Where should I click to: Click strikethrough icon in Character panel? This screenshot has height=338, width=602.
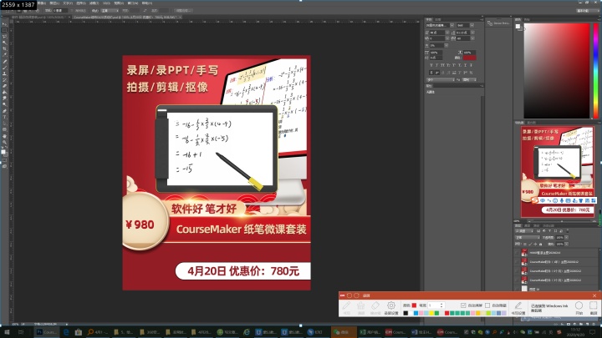471,65
